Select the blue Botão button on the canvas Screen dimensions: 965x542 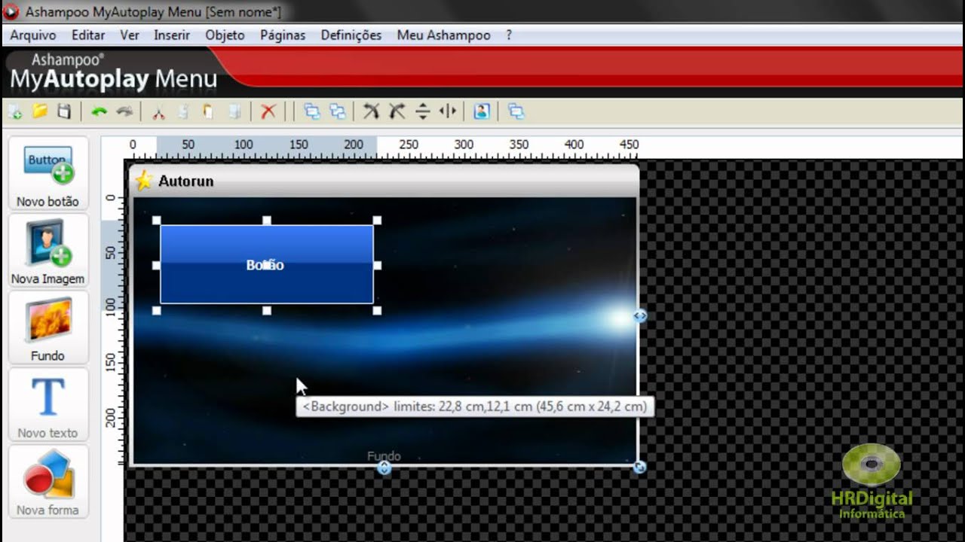[x=267, y=264]
